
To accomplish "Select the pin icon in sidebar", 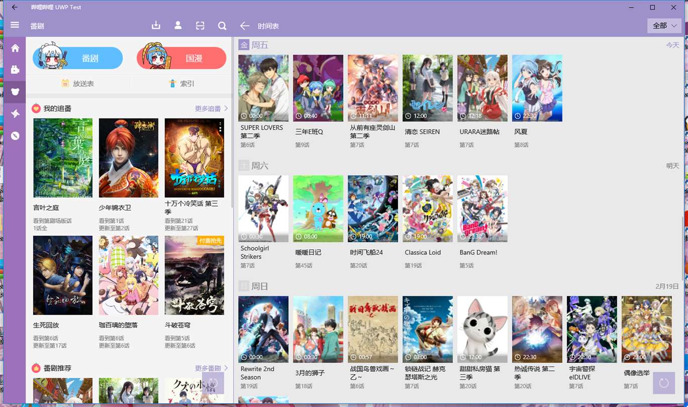I will (15, 114).
